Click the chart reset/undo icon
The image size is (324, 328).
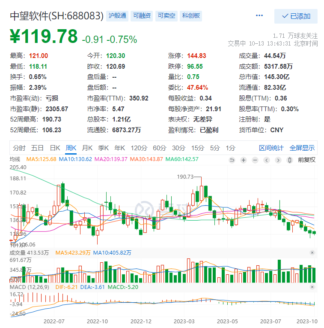[x=232, y=160]
